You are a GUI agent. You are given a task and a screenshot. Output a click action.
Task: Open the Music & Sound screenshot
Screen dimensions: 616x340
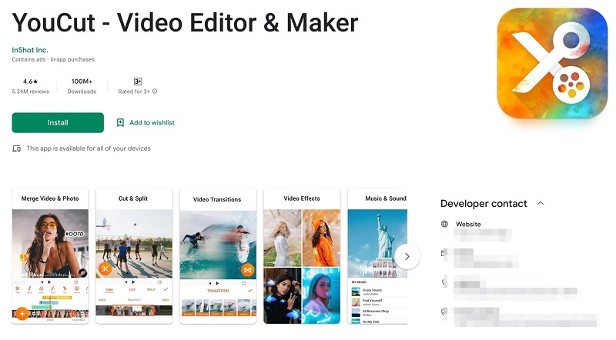(377, 256)
